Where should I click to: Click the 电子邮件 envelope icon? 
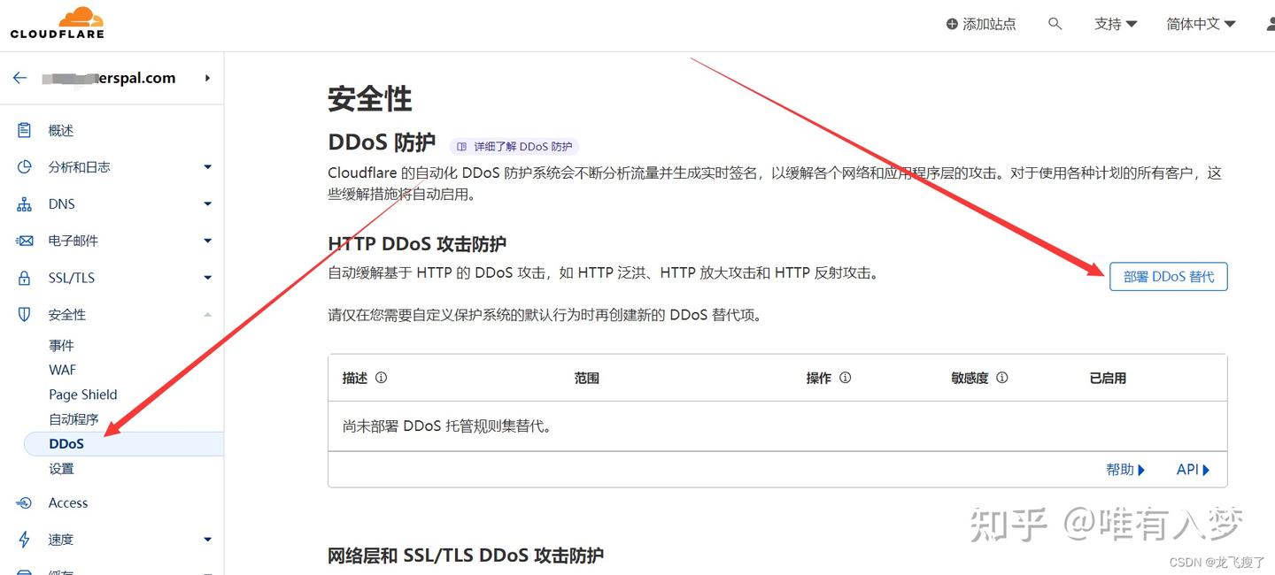tap(25, 241)
